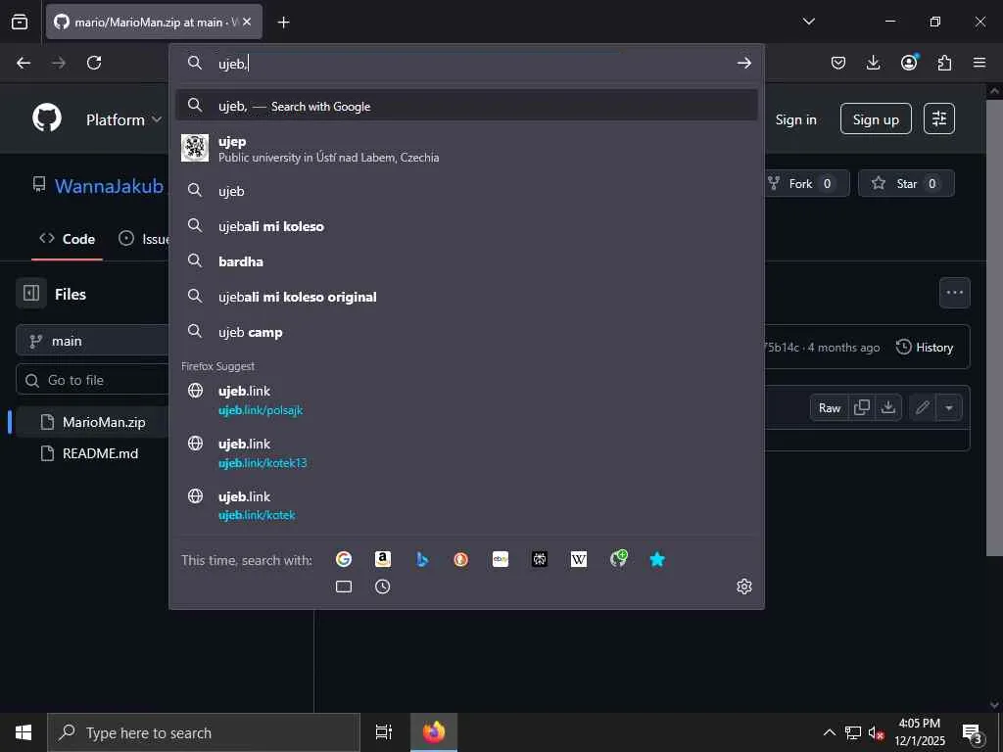The image size is (1003, 752).
Task: Click Firefox icon on the taskbar
Action: click(x=434, y=732)
